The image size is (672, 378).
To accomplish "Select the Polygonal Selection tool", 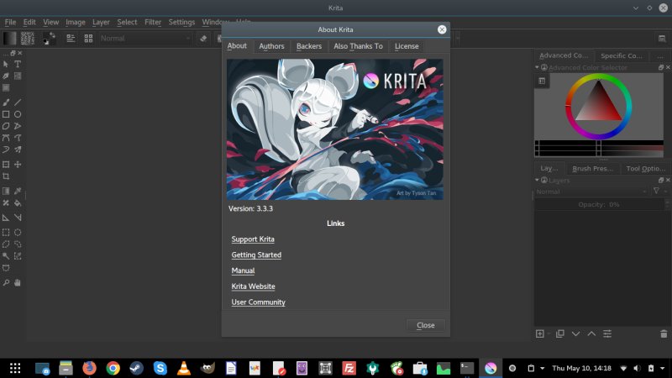I will [x=6, y=244].
